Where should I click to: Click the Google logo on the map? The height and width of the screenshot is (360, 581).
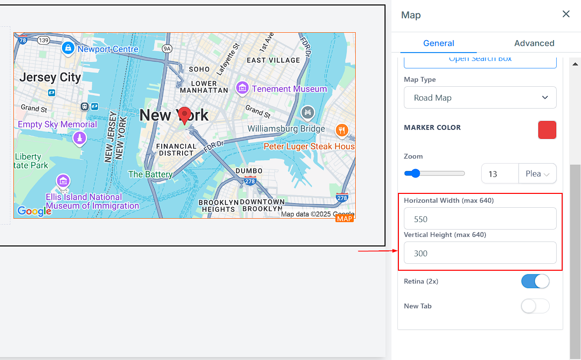[34, 211]
